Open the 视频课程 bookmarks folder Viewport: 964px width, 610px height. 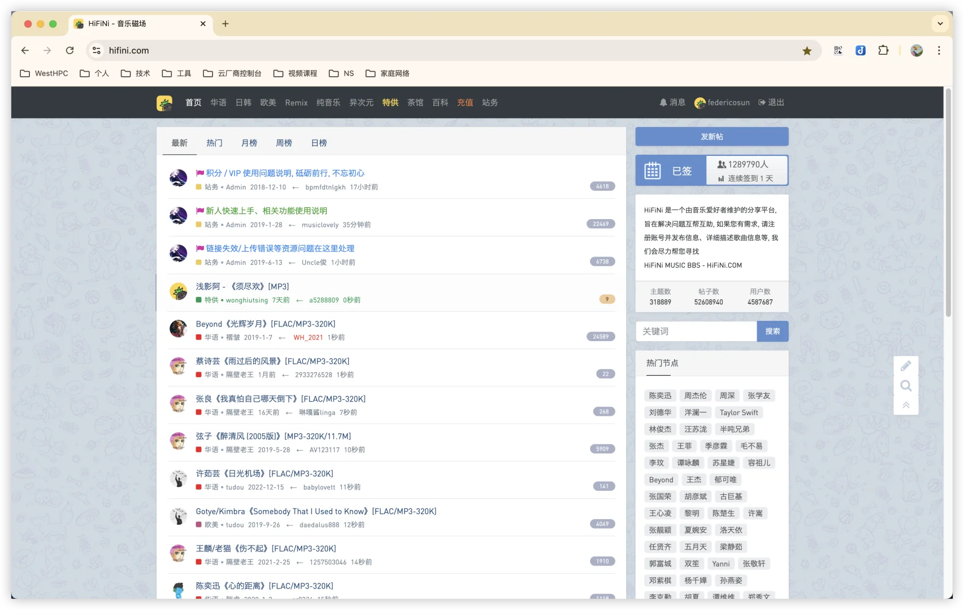pyautogui.click(x=295, y=73)
